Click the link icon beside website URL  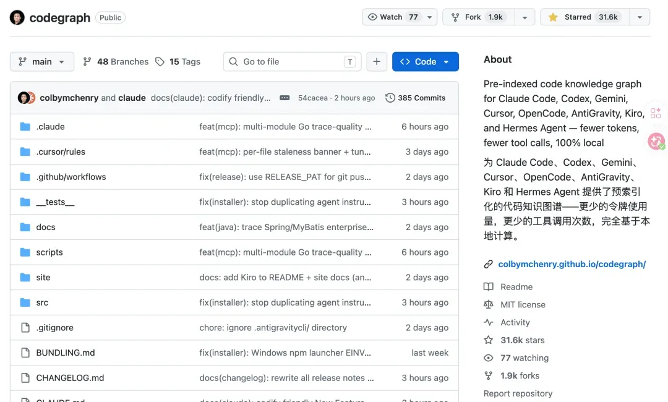tap(488, 264)
